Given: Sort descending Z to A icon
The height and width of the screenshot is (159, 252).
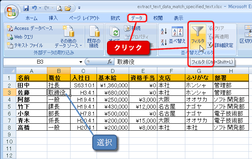Looking at the screenshot, I should pyautogui.click(x=164, y=42).
